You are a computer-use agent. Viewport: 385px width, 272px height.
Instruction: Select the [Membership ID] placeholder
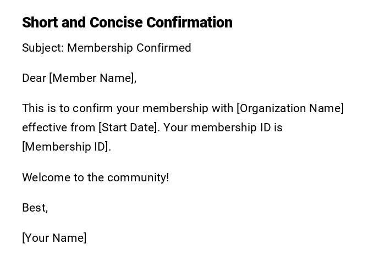(66, 147)
